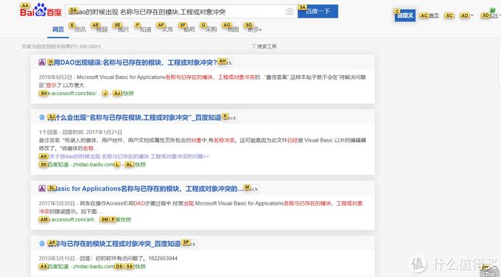
Task: Click date text '2019年9月2日' in first result
Action: [55, 77]
